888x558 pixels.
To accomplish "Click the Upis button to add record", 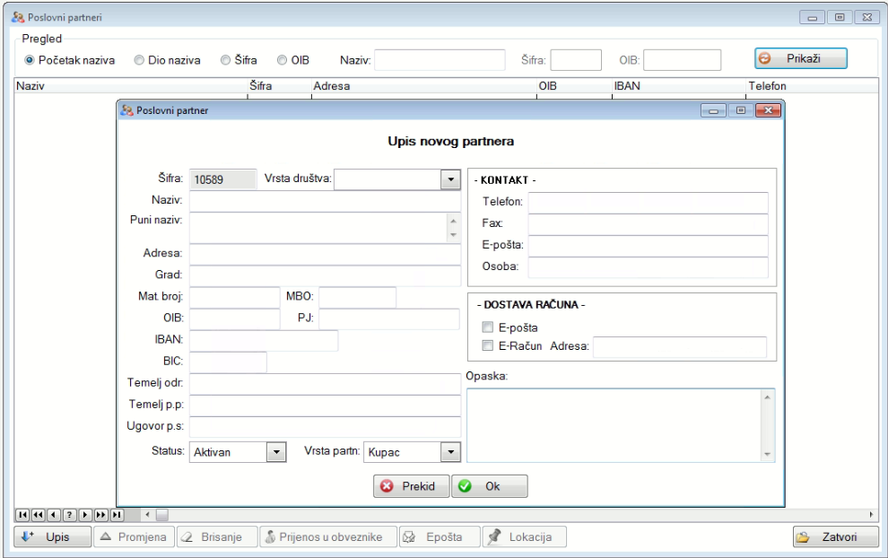I will 53,537.
